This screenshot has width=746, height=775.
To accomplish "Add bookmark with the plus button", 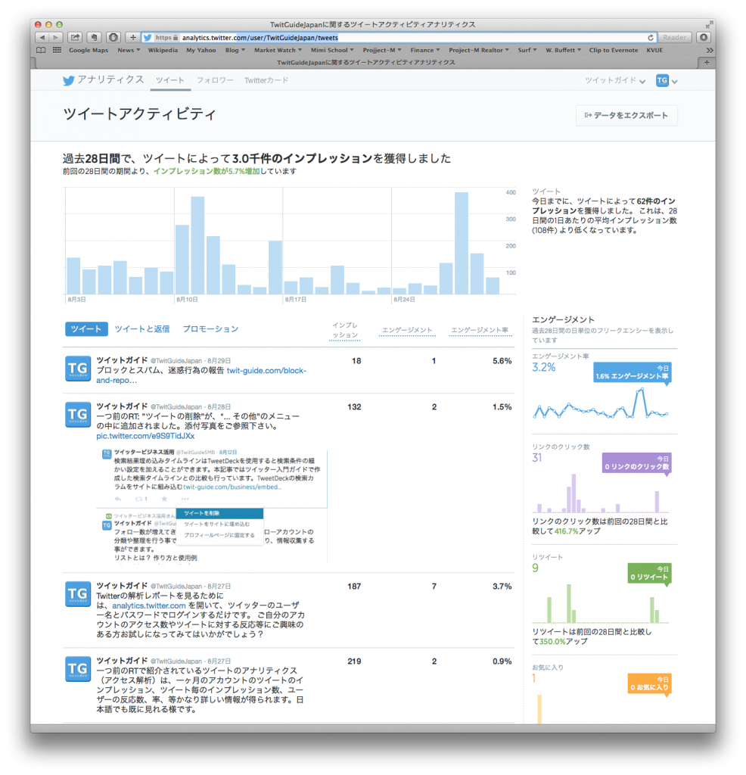I will coord(132,38).
